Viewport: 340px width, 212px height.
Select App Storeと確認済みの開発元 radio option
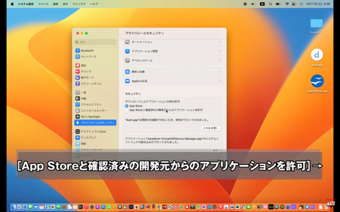(127, 110)
